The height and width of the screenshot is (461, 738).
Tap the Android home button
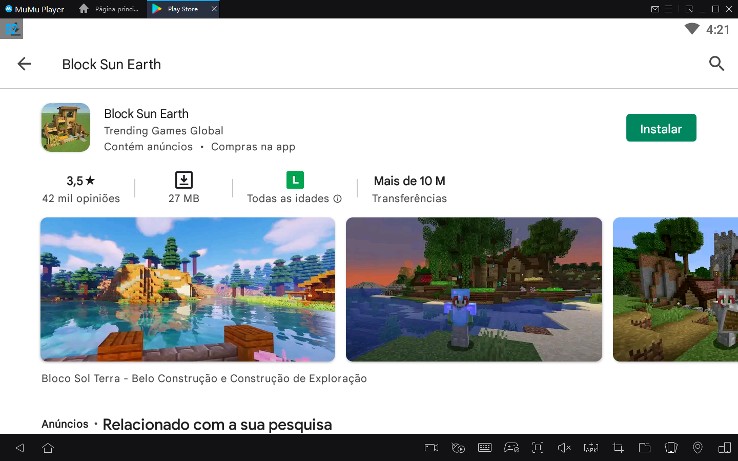pos(48,448)
